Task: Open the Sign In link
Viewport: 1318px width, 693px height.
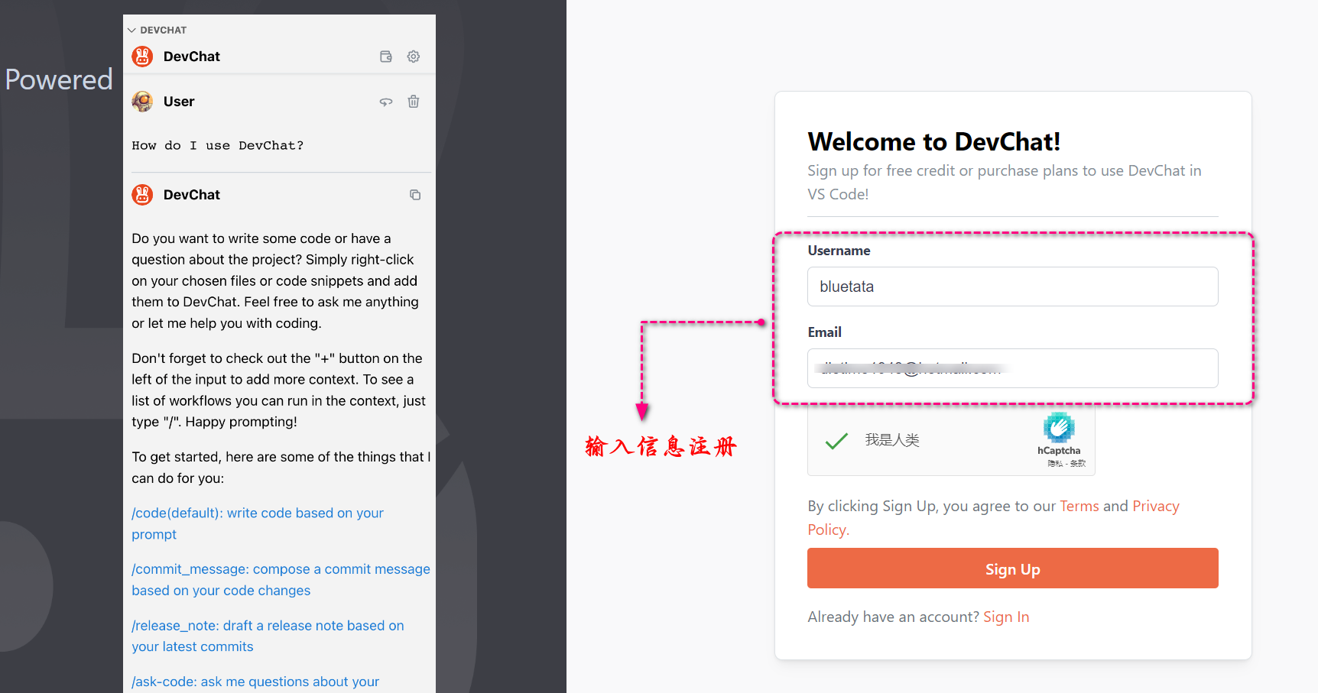Action: [x=1006, y=617]
